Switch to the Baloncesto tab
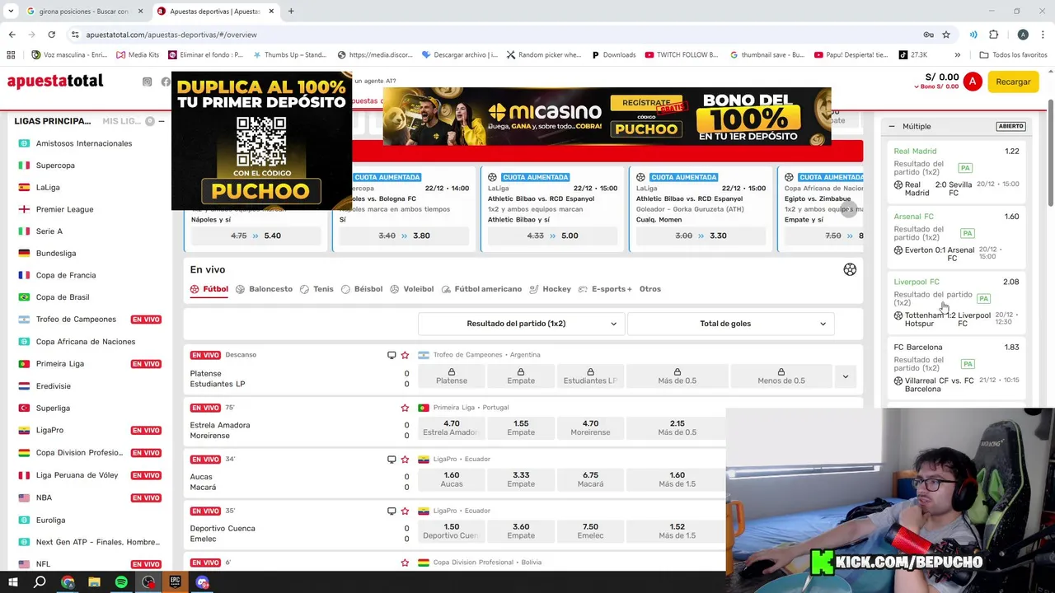 click(x=264, y=289)
